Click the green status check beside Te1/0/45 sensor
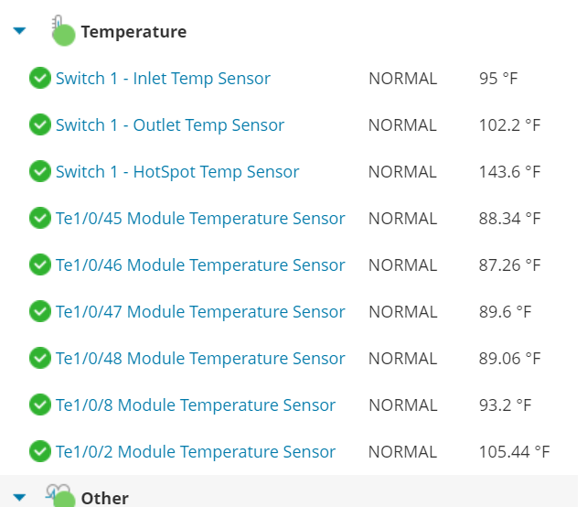 (x=40, y=218)
